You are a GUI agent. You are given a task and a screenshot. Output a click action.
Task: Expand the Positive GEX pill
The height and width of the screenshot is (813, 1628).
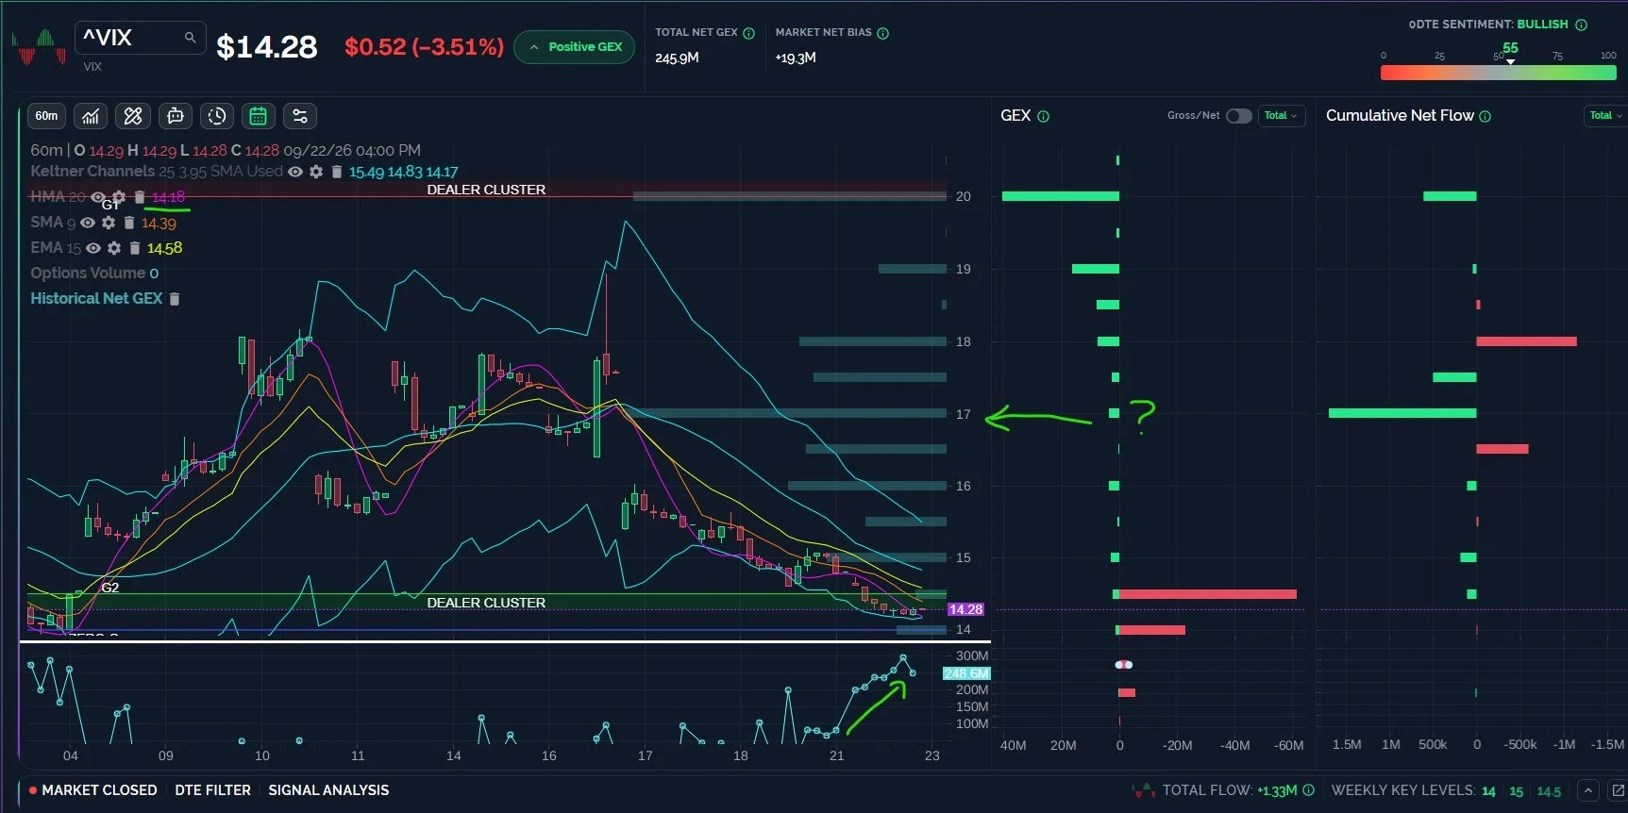[574, 46]
